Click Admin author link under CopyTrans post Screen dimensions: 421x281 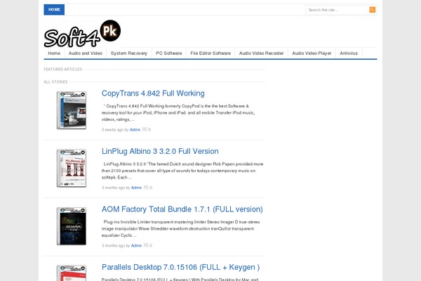pos(135,129)
